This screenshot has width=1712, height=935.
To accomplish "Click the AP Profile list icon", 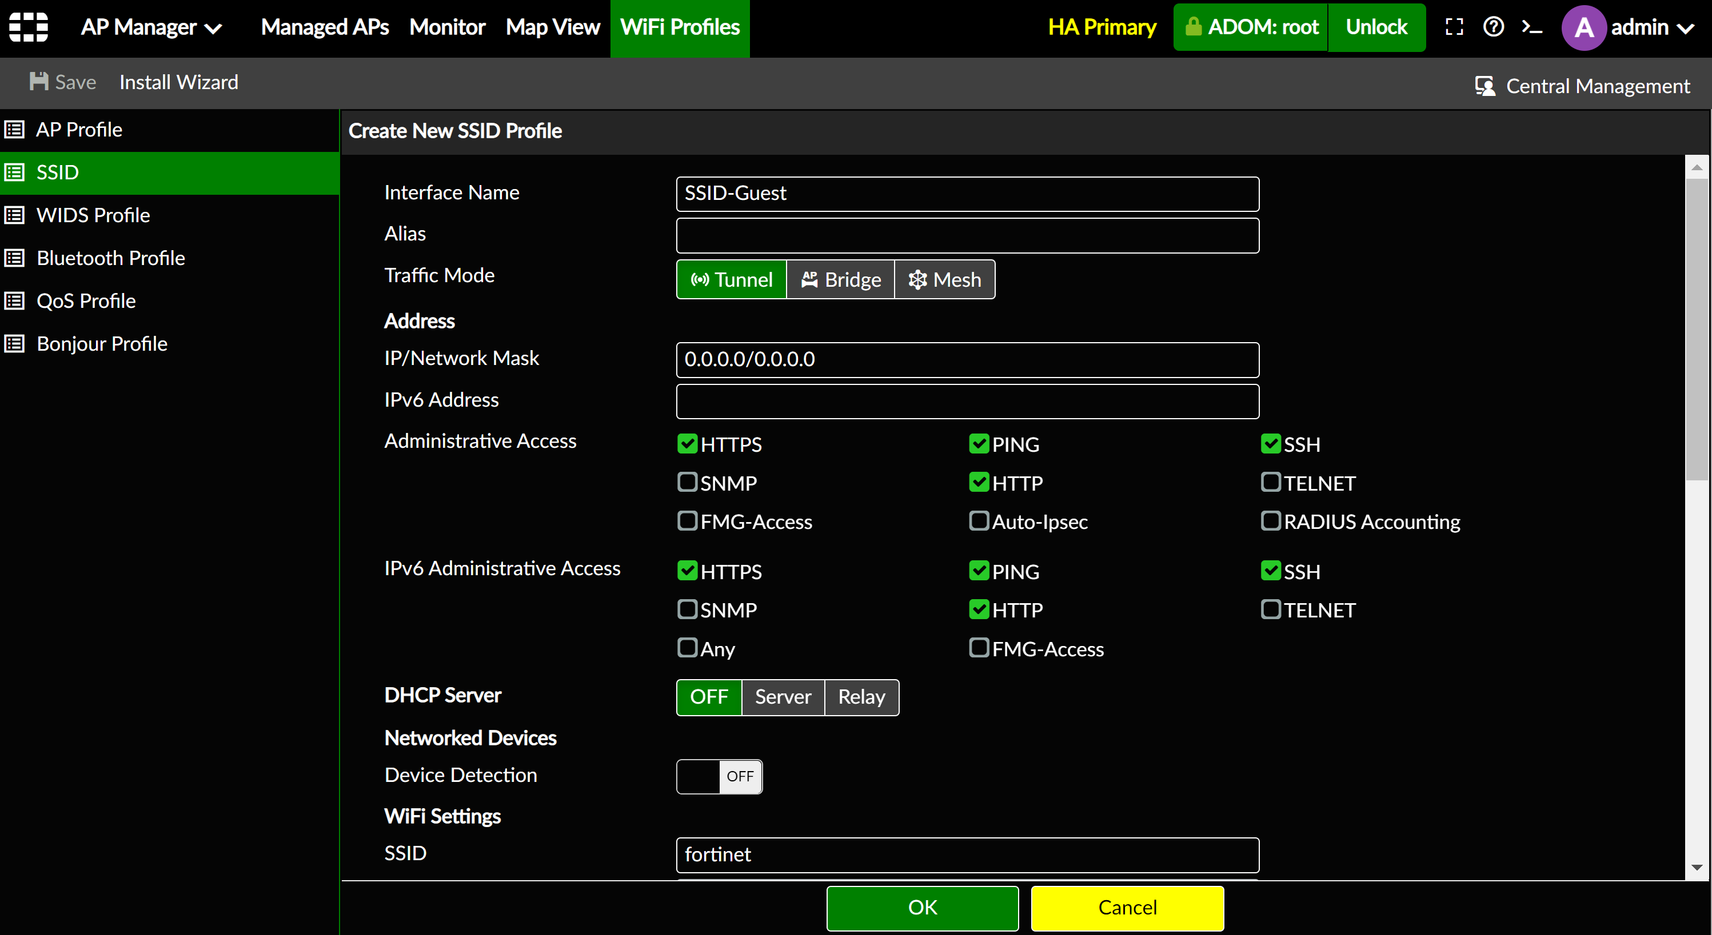I will (15, 130).
